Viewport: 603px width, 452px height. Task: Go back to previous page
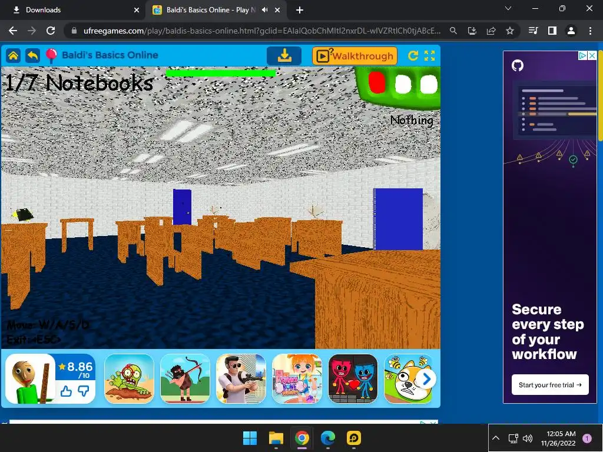tap(13, 31)
